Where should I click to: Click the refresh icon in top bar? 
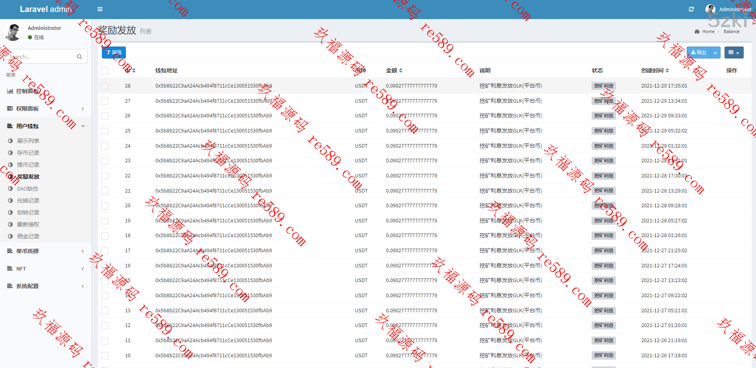(691, 9)
